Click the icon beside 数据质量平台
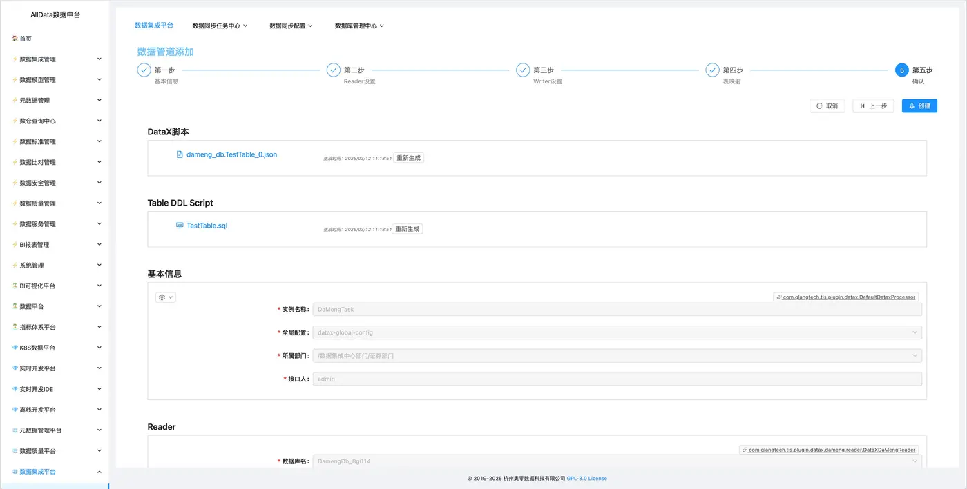Image resolution: width=967 pixels, height=489 pixels. (15, 451)
